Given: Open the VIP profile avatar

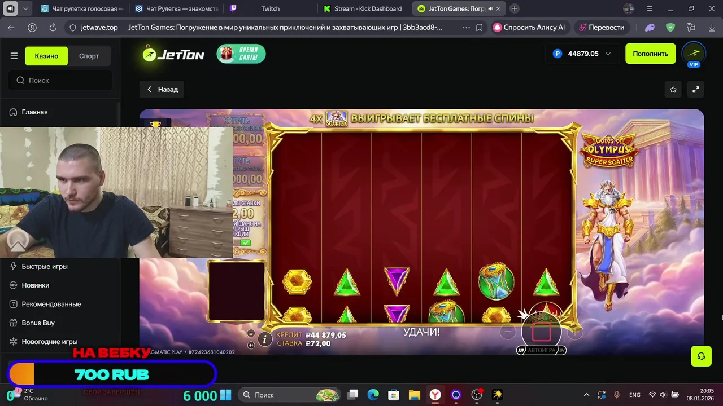Looking at the screenshot, I should [x=694, y=54].
